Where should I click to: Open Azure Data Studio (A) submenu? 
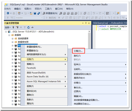[x=44, y=76]
